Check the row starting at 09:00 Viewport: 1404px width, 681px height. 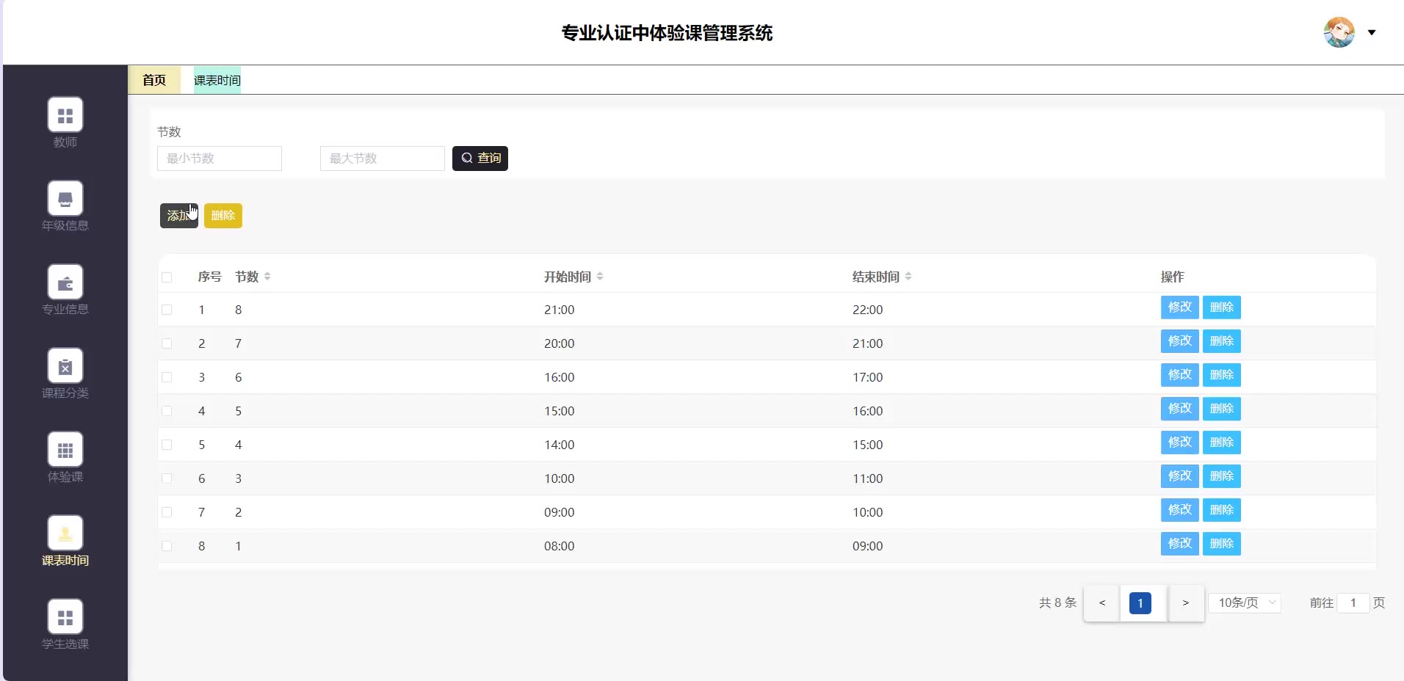(x=167, y=512)
